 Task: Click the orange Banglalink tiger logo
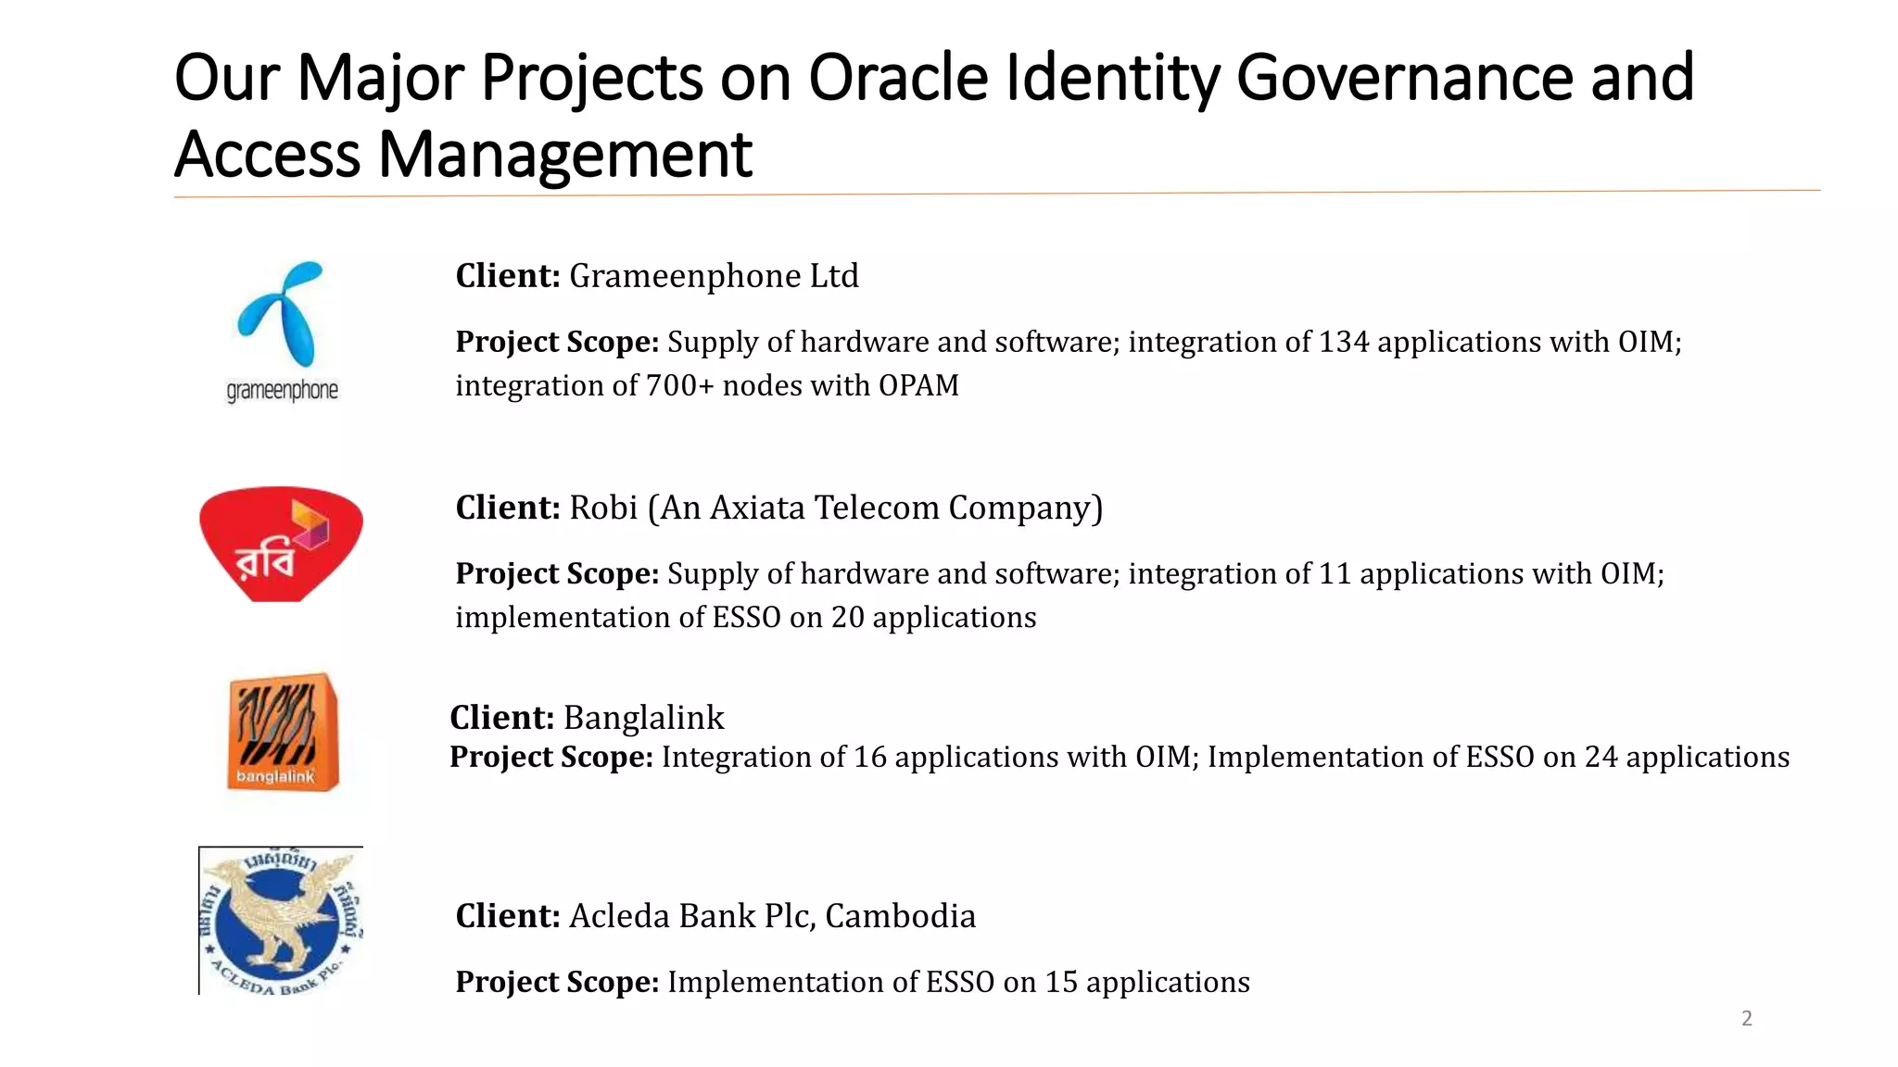pos(283,732)
